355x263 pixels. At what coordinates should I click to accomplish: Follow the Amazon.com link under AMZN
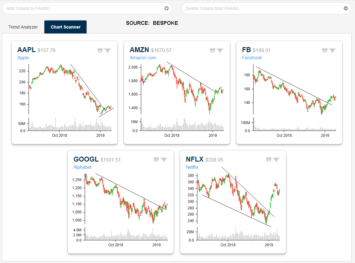[143, 58]
